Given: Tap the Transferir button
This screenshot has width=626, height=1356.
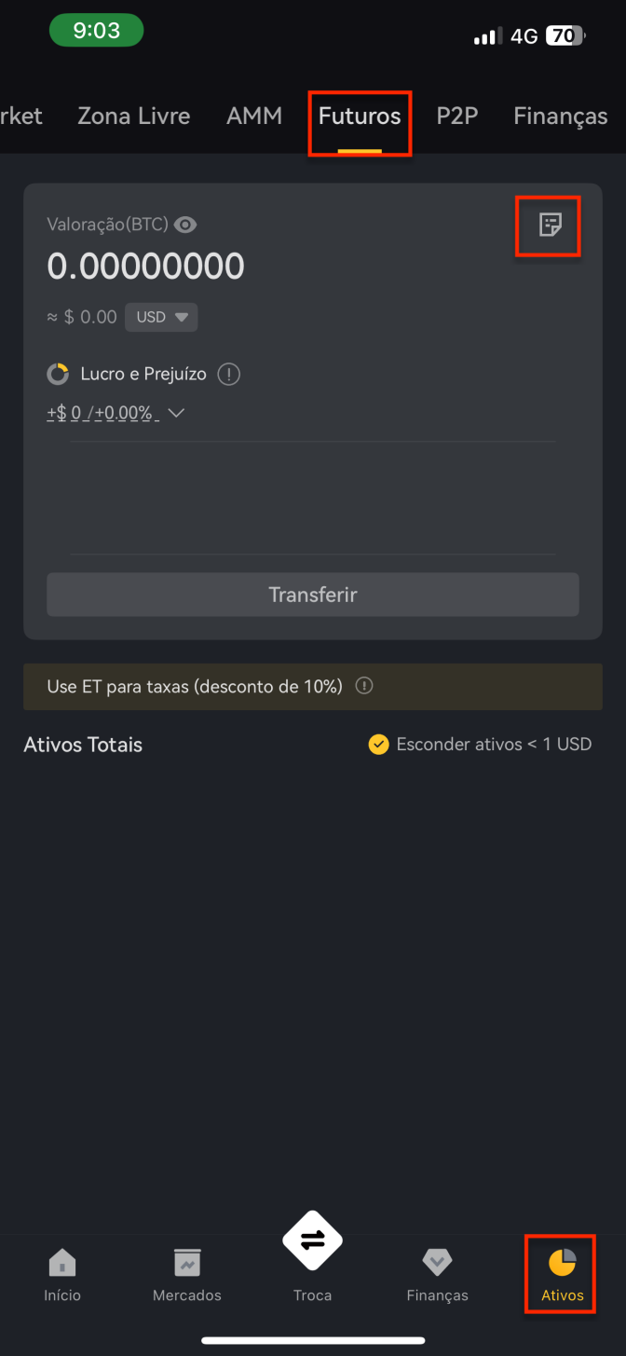Looking at the screenshot, I should point(313,595).
